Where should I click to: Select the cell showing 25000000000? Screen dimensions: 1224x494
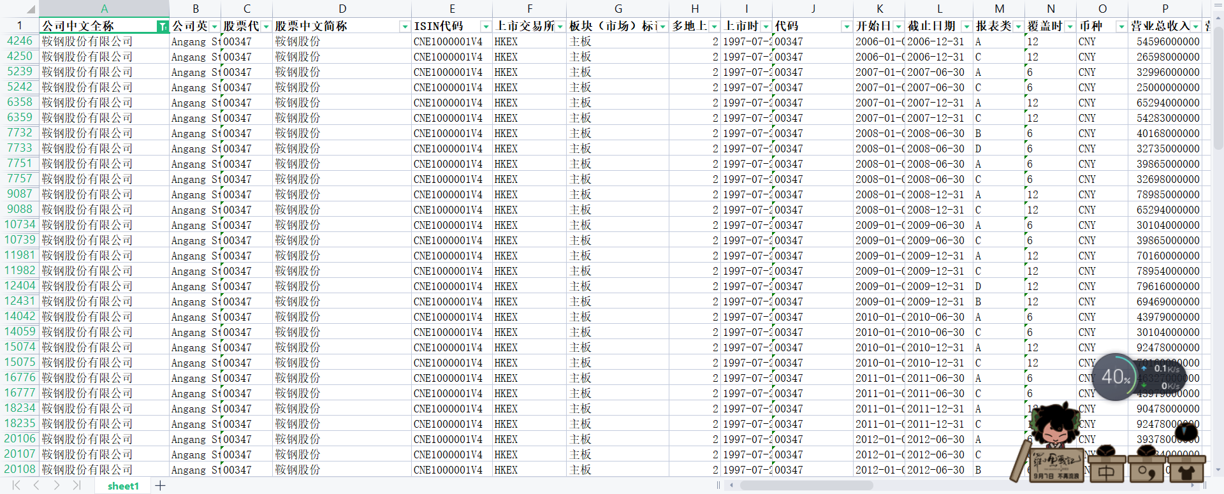click(x=1165, y=87)
